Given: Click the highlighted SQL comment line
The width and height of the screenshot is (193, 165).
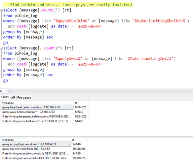Looking at the screenshot, I should 68,5.
